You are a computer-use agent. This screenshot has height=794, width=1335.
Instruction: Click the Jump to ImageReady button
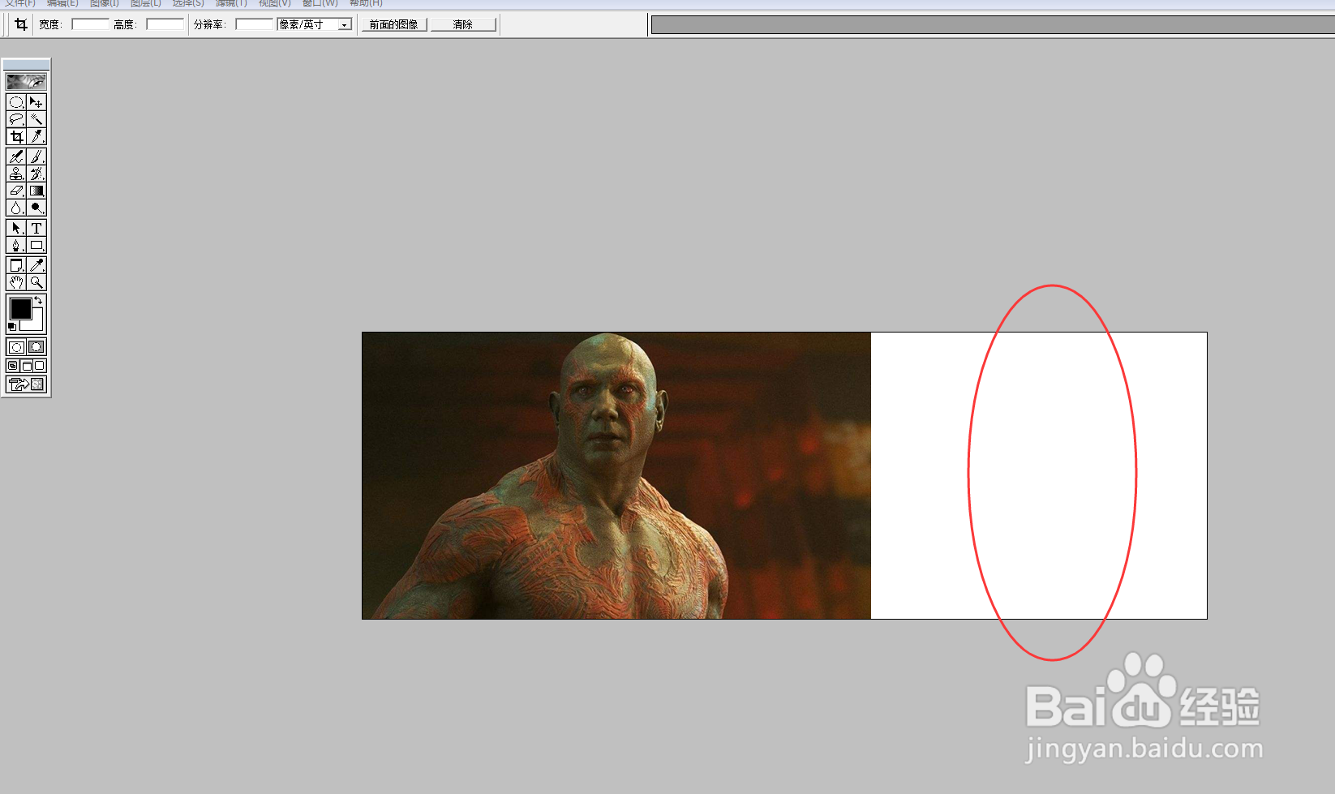click(x=27, y=384)
